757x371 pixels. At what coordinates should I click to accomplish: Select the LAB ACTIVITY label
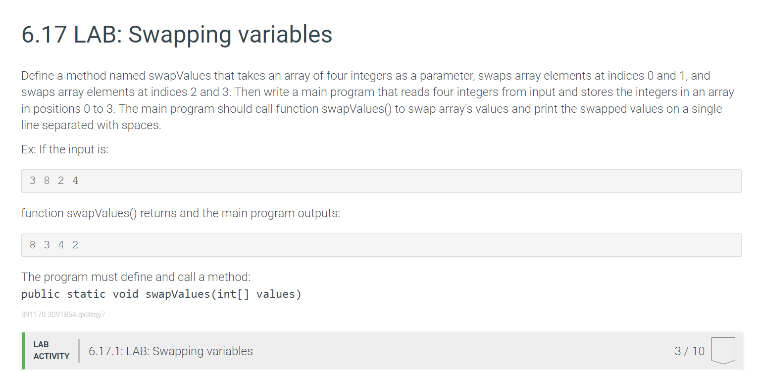tap(51, 350)
